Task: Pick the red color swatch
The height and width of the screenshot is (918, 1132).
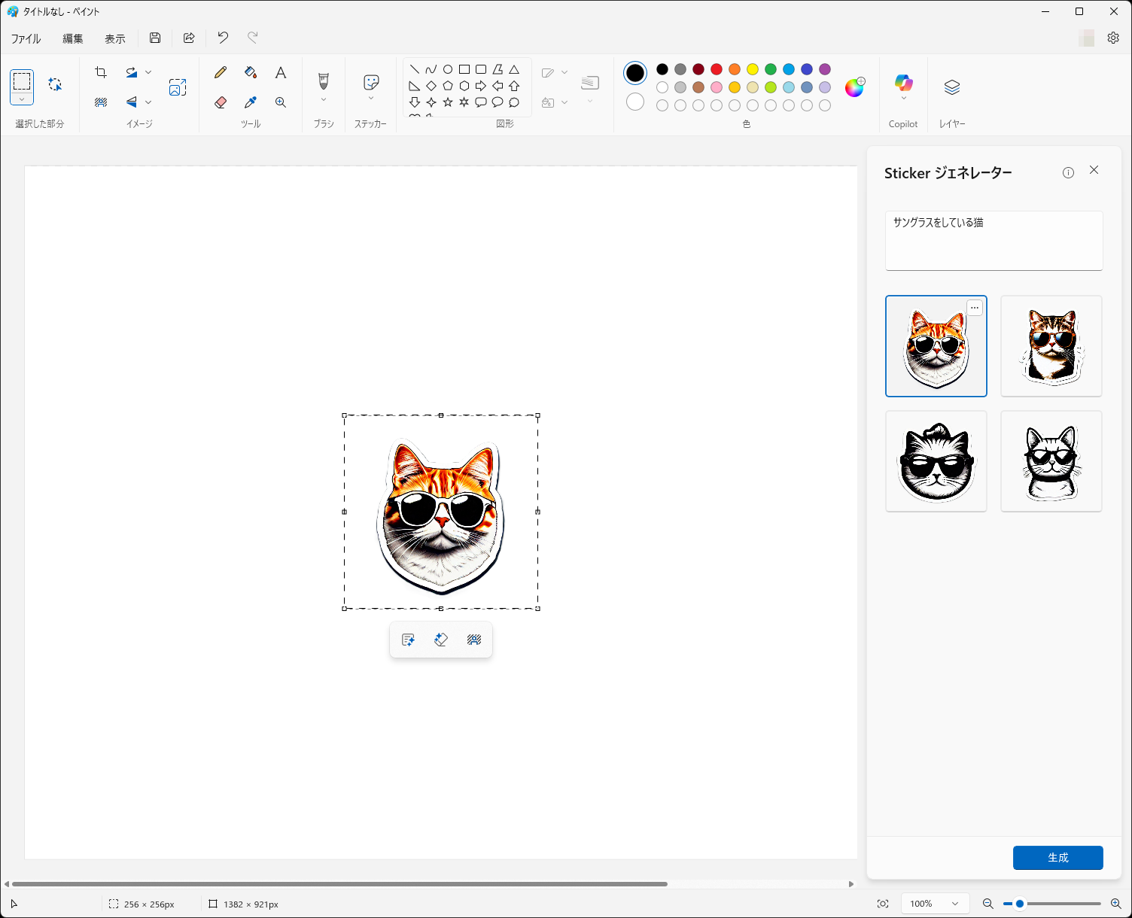Action: pos(717,69)
